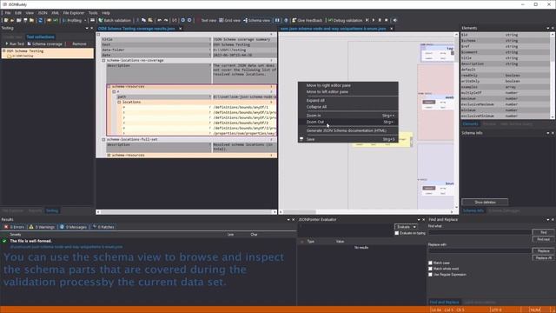Toggle the 0 Patches filter

[x=103, y=227]
